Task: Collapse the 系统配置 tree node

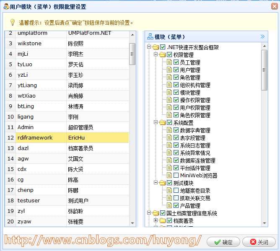Action: (x=156, y=122)
